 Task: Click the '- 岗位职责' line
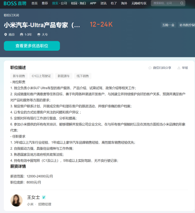click(x=18, y=82)
